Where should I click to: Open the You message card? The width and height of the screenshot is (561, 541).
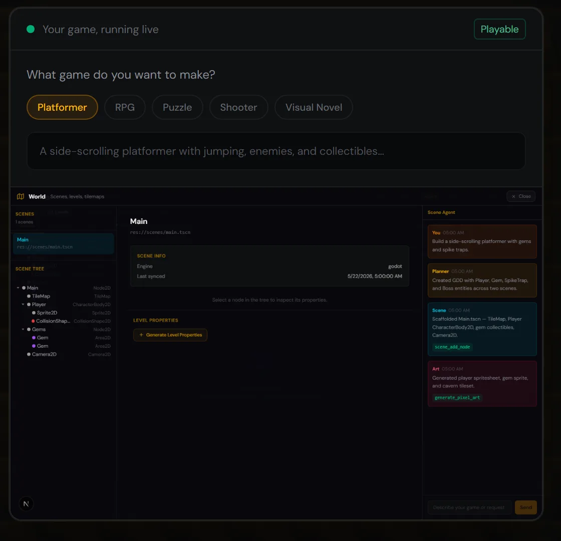click(482, 241)
